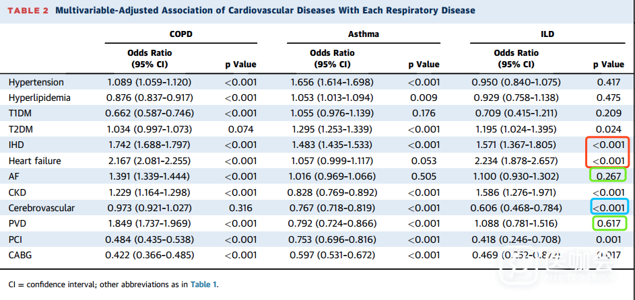Select ILD odds ratio 0.606 for Cerebrovascular

(x=517, y=208)
